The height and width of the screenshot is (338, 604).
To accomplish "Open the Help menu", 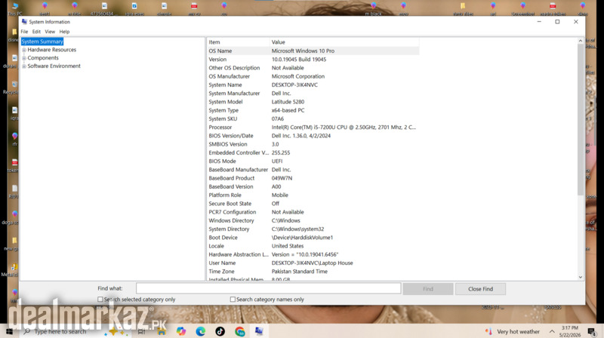I will pyautogui.click(x=64, y=32).
